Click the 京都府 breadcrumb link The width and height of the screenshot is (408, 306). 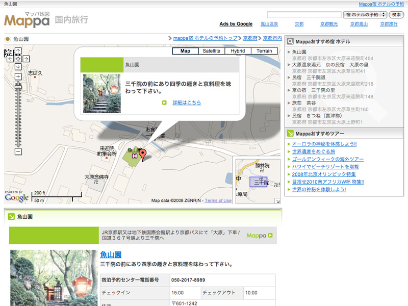tap(250, 38)
